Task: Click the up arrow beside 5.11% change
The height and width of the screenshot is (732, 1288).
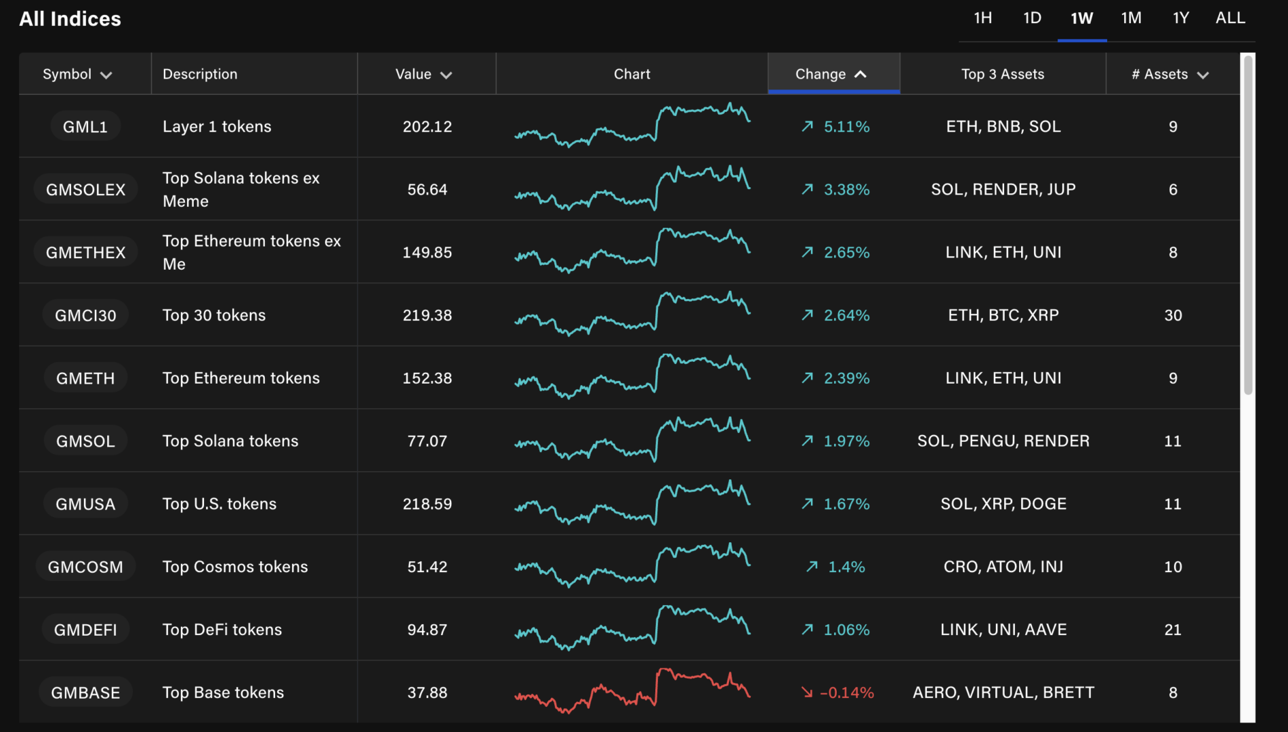Action: point(807,126)
